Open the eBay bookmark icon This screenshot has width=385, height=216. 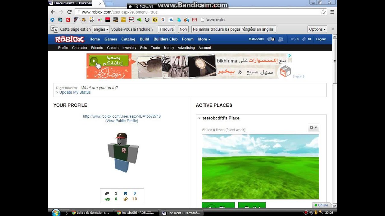(100, 20)
